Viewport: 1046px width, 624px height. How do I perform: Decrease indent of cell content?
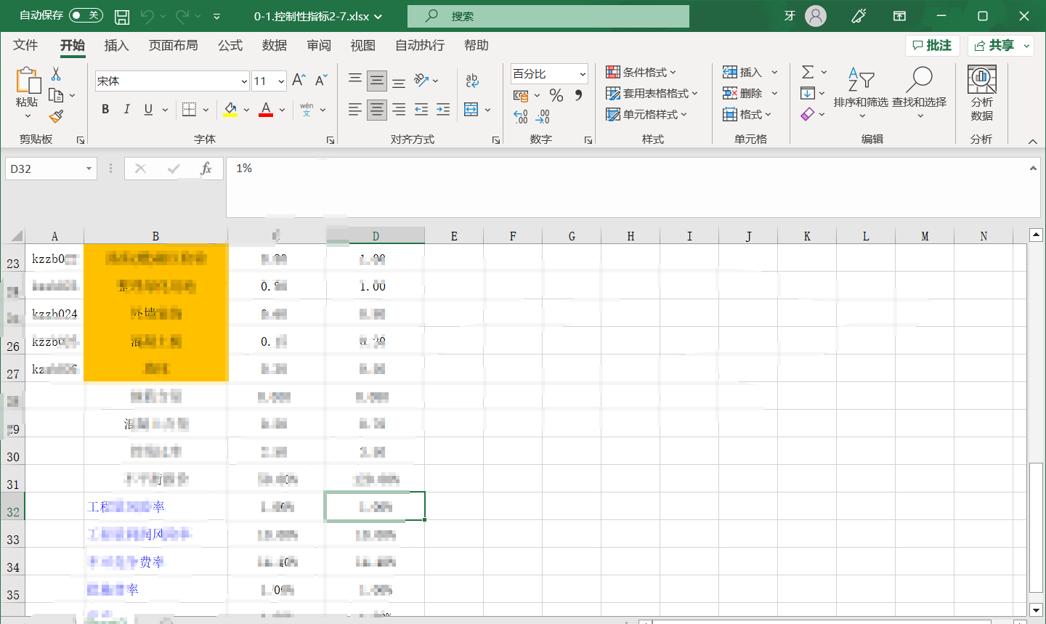point(421,110)
